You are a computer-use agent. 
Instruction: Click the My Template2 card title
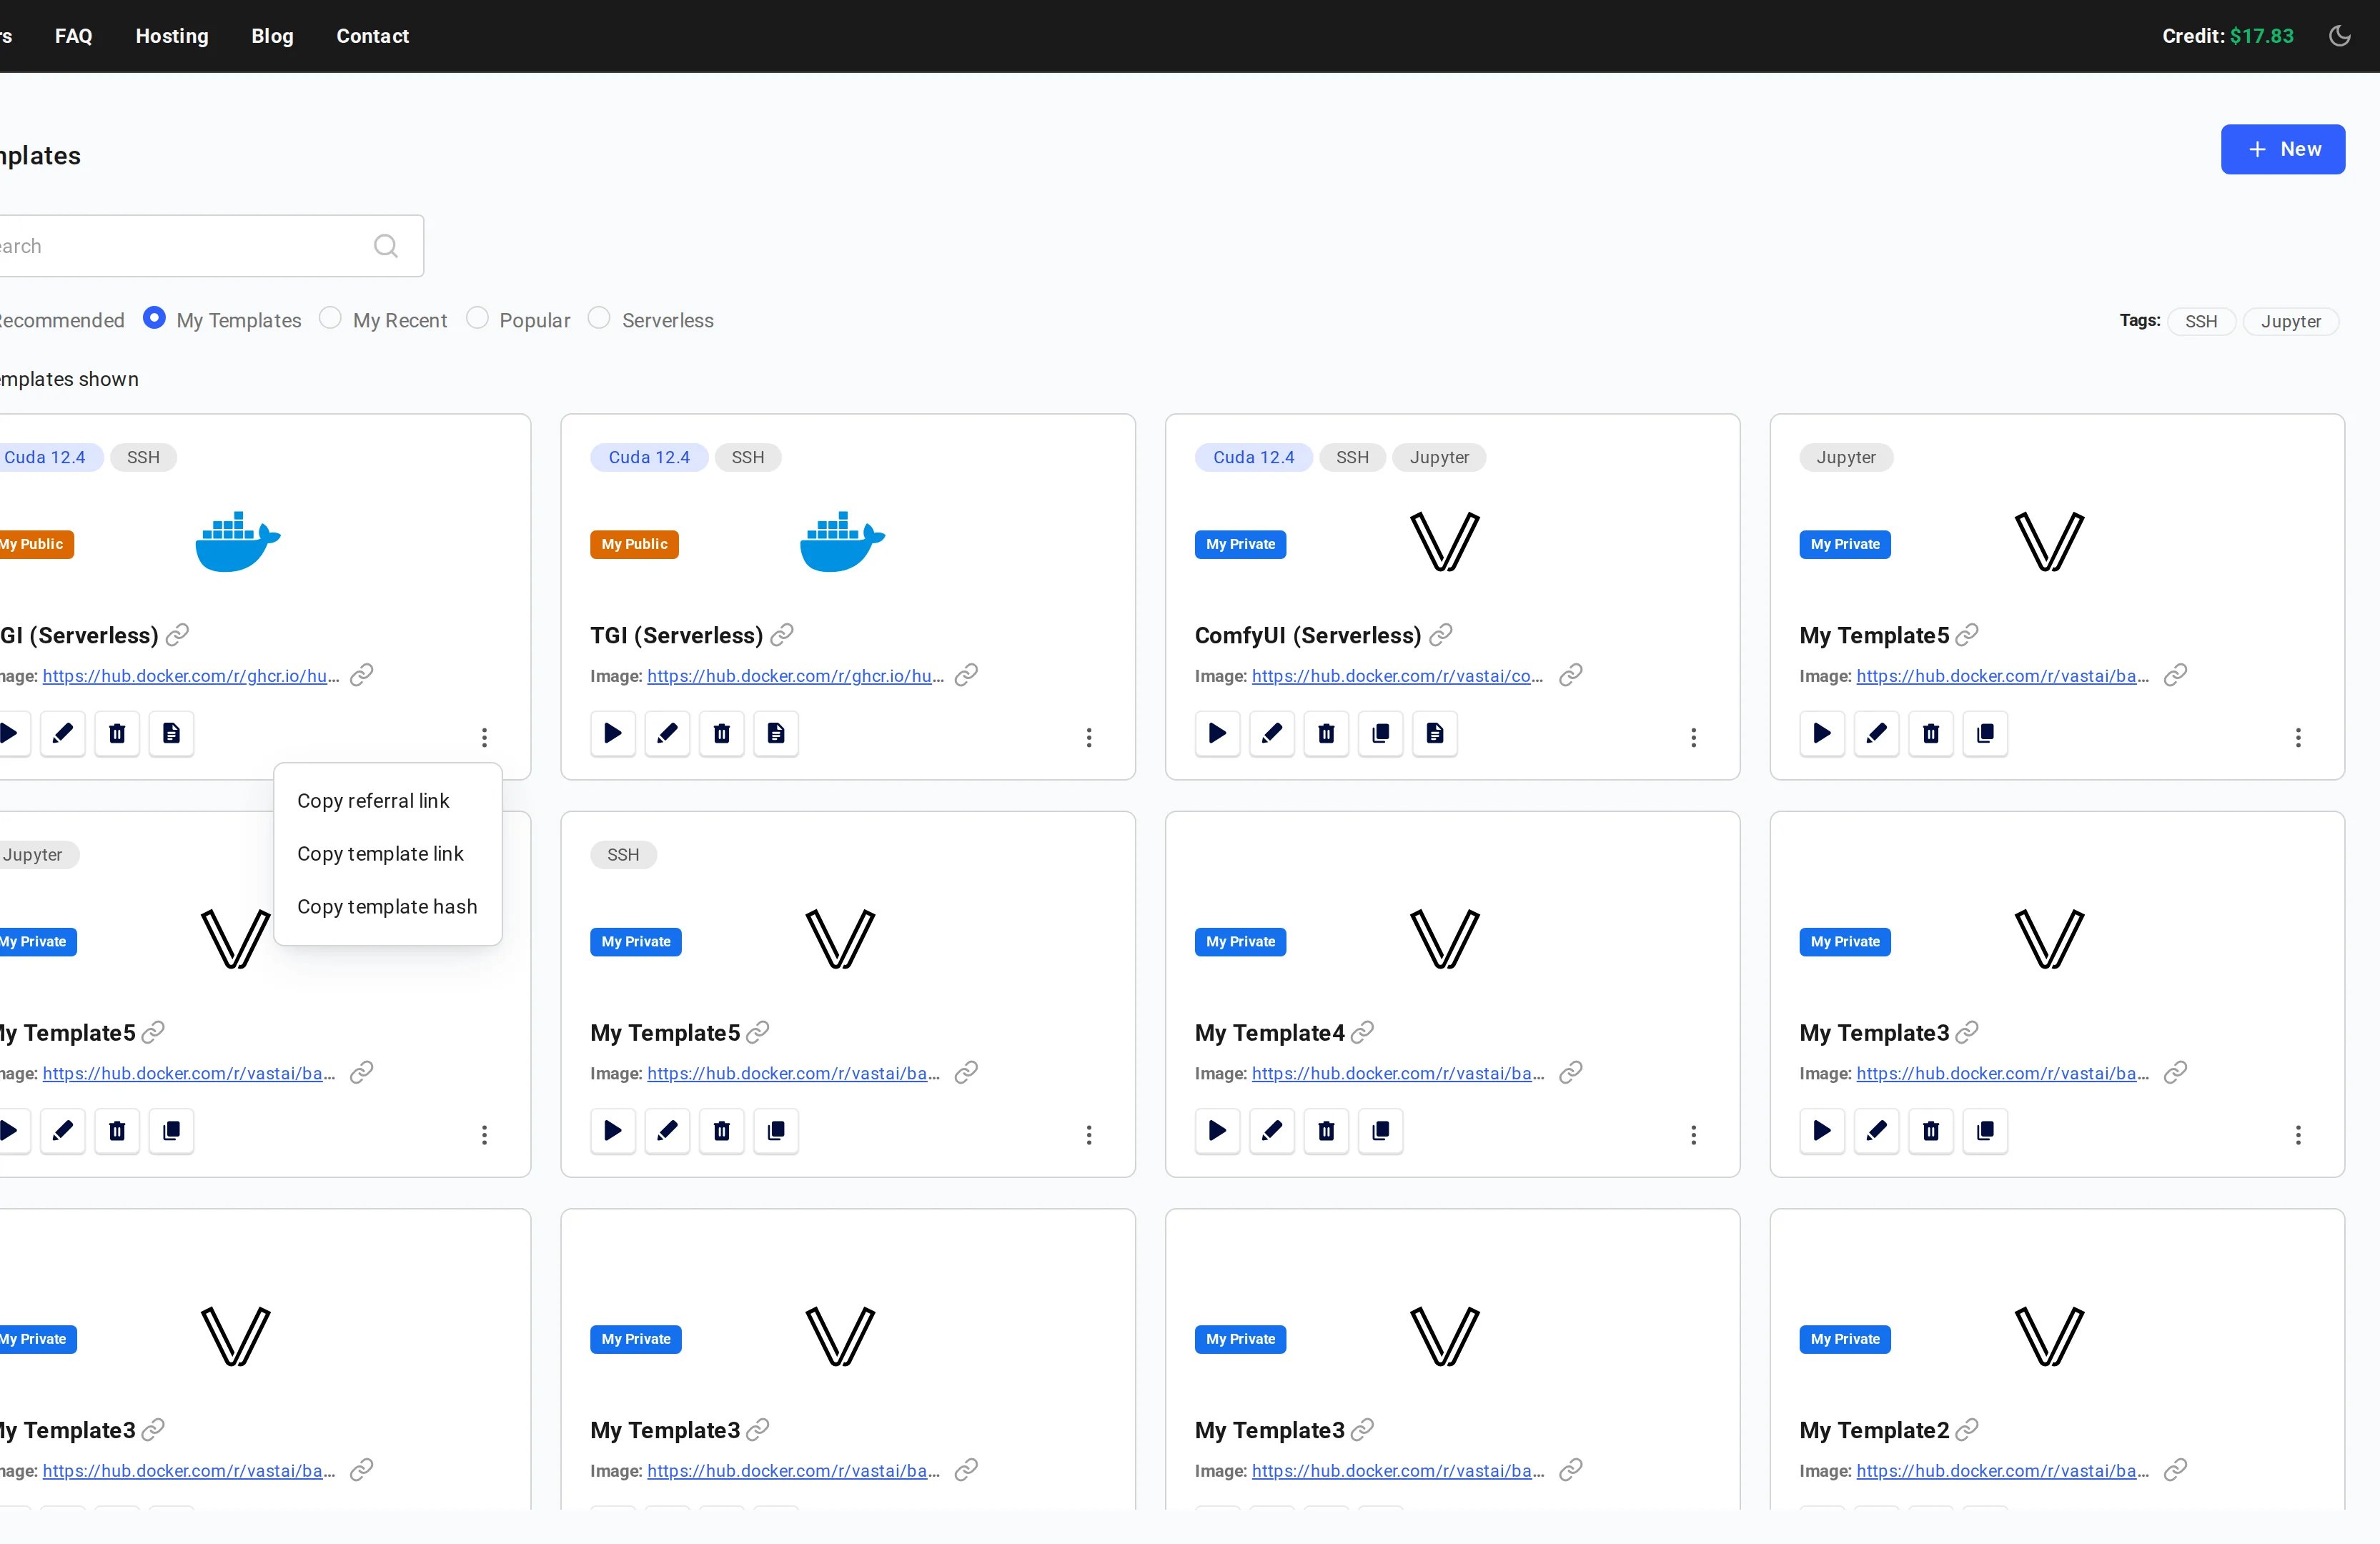[1874, 1430]
